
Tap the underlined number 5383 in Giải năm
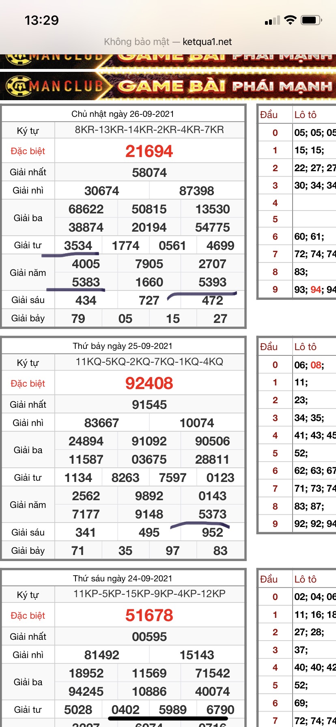click(x=86, y=282)
